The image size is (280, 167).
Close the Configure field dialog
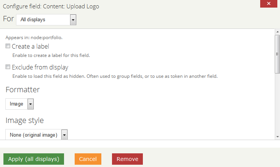pyautogui.click(x=269, y=3)
